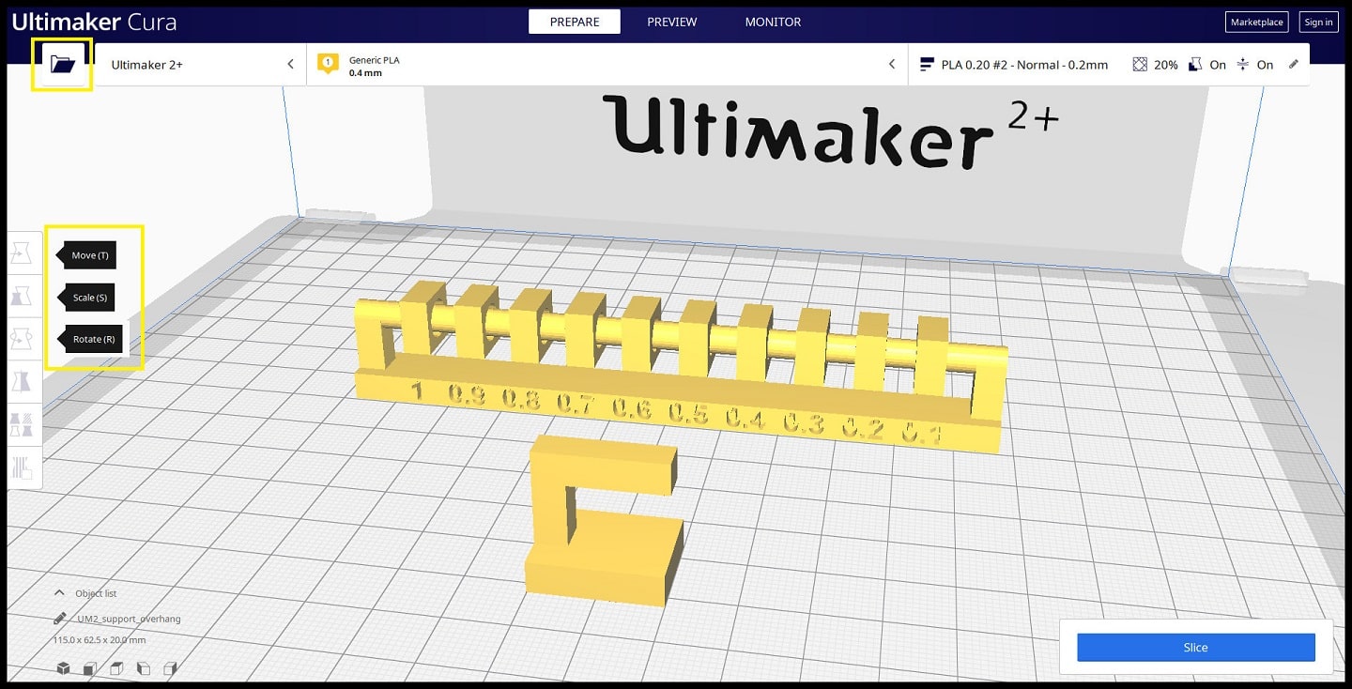Click the pencil icon beside UM2_support_overhang

coord(60,619)
